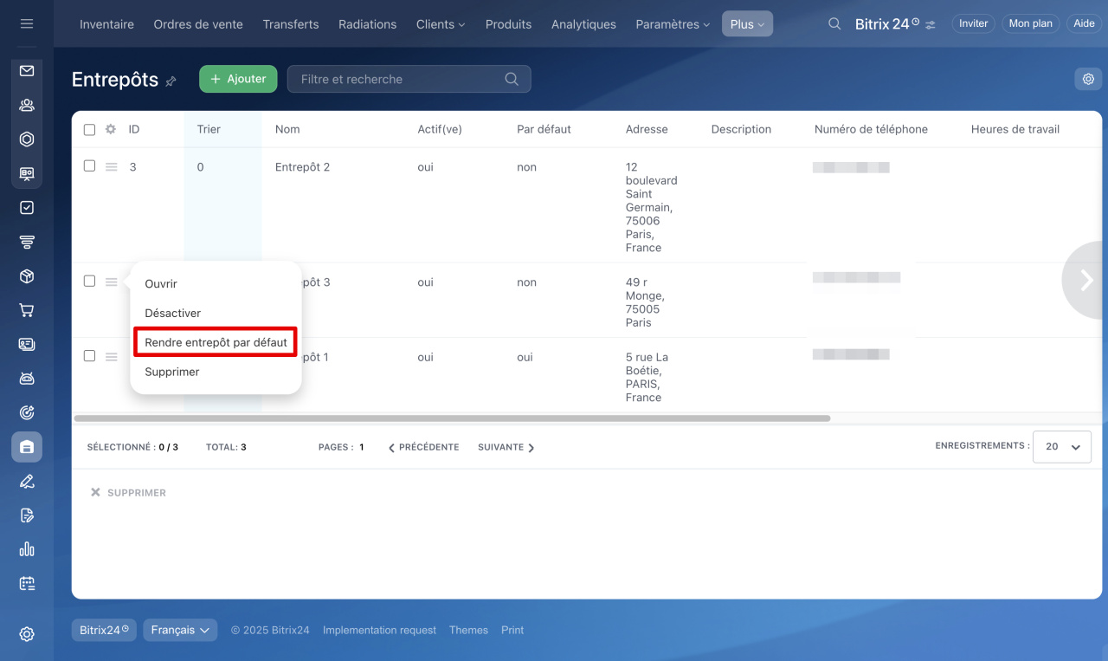Open the grid settings gear at top right
The image size is (1108, 661).
tap(1088, 79)
